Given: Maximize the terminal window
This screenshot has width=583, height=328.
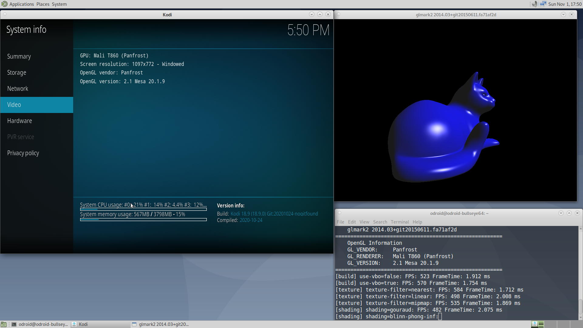Looking at the screenshot, I should coord(569,213).
